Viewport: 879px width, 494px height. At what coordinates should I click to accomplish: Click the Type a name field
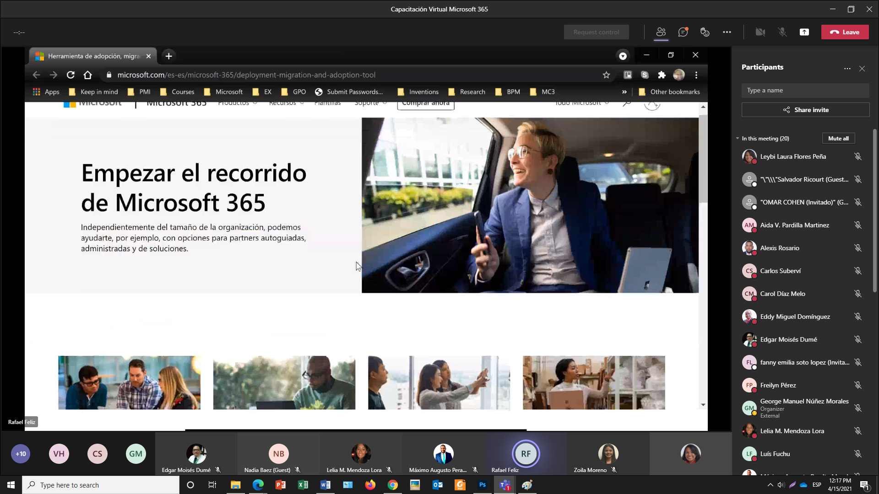805,90
